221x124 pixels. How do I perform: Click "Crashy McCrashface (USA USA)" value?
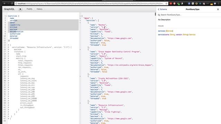pyautogui.click(x=114, y=79)
